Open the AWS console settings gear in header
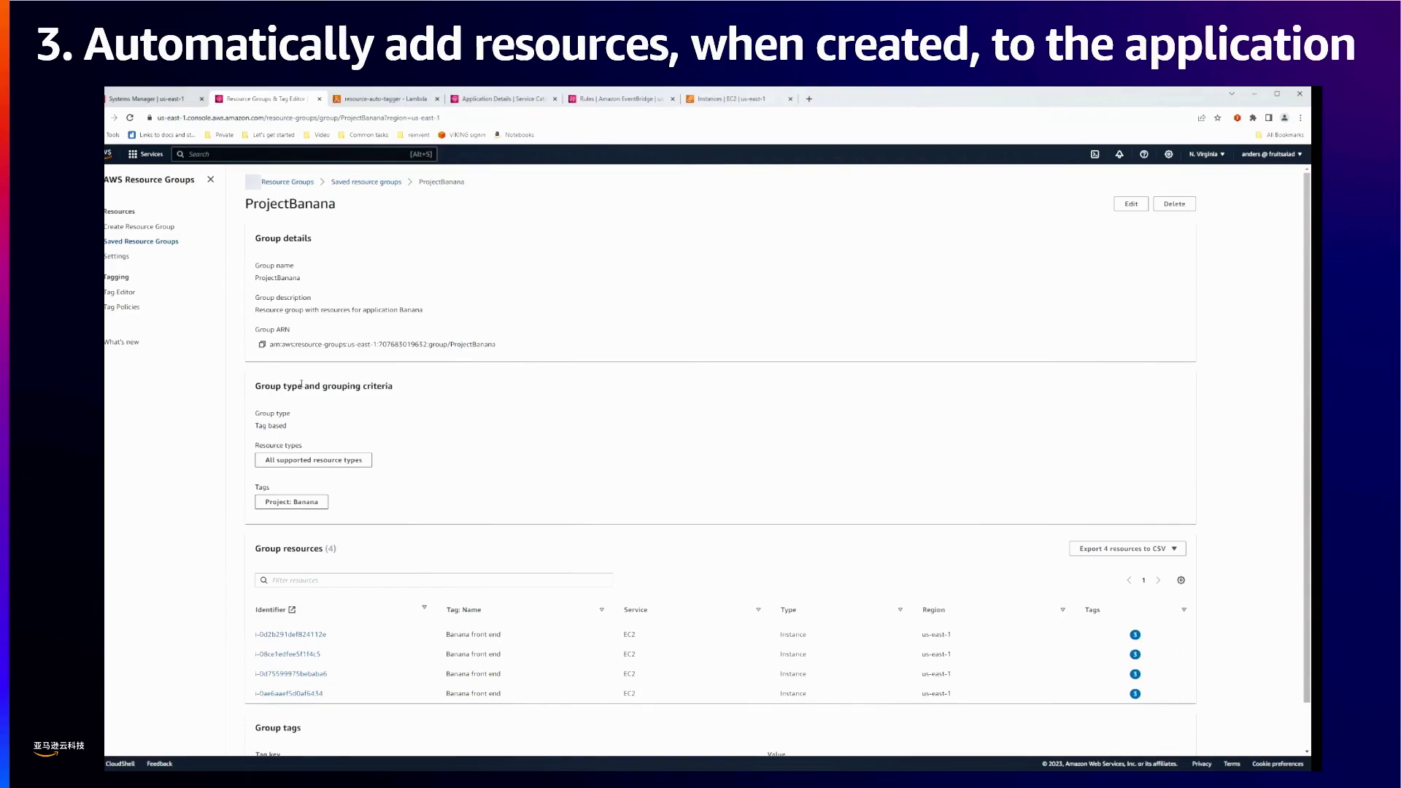Screen dimensions: 1401x788 [x=1169, y=154]
